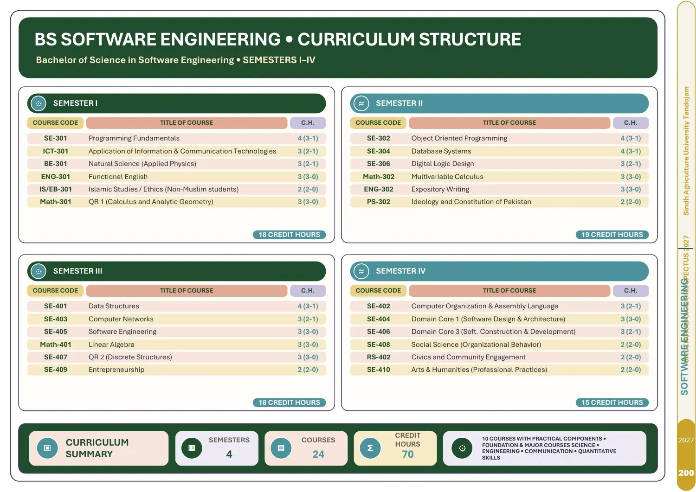Click course code IS/EB-301
Screen dimensions: 696x492
click(x=56, y=189)
